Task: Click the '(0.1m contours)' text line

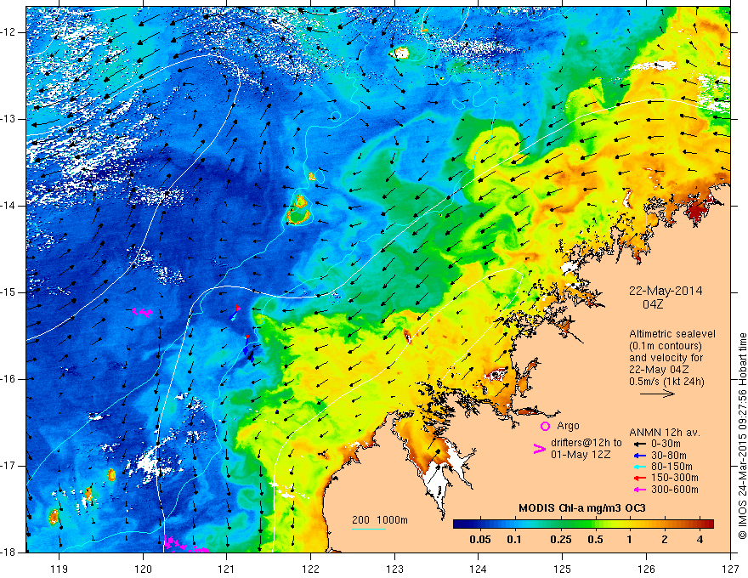Action: coord(666,346)
